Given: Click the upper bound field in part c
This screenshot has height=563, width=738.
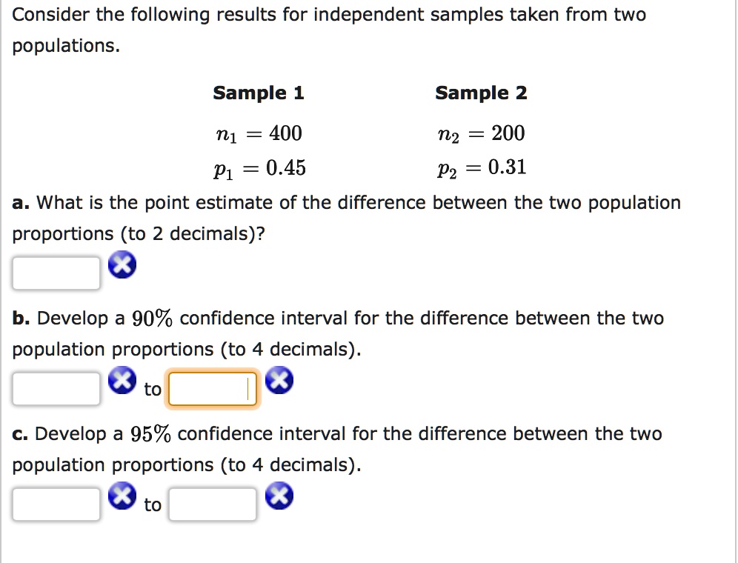Looking at the screenshot, I should (x=212, y=503).
